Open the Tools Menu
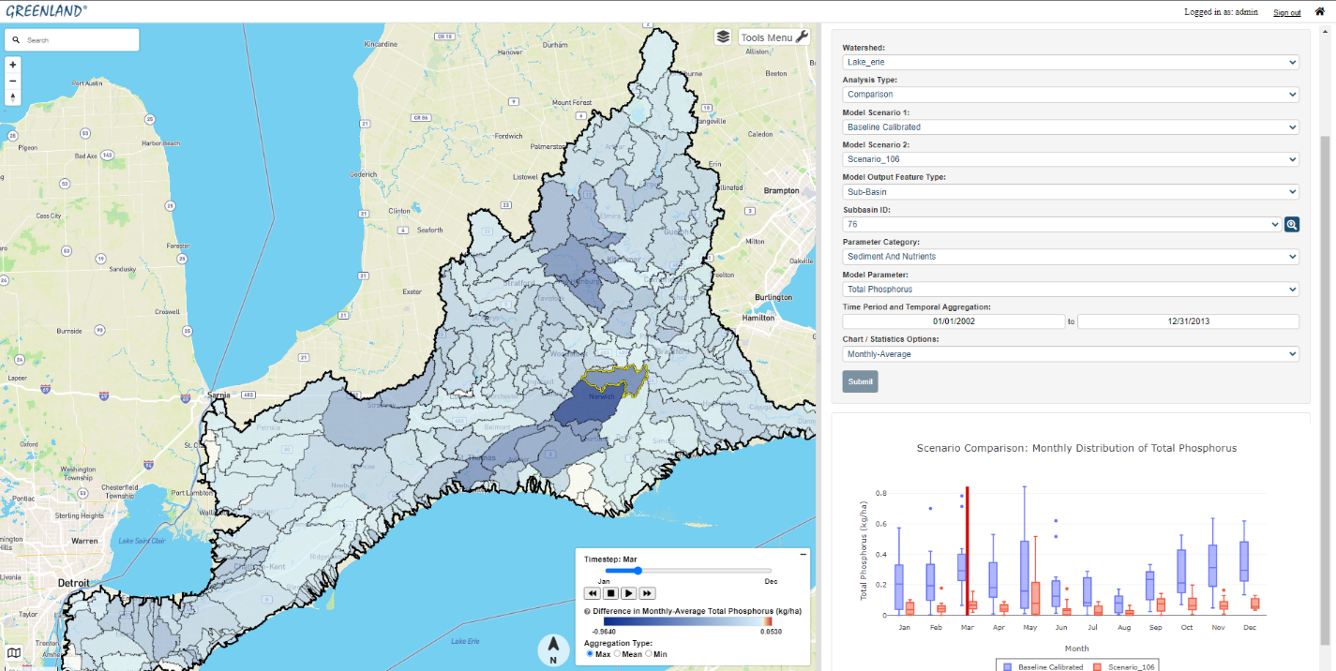Viewport: 1336px width, 671px height. click(773, 37)
